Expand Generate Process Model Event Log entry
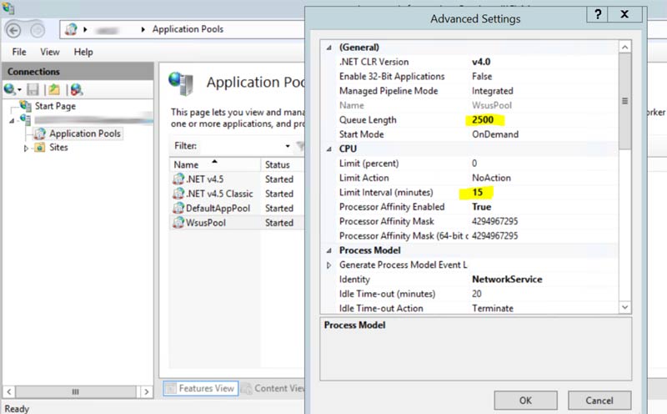This screenshot has height=414, width=667. tap(328, 265)
